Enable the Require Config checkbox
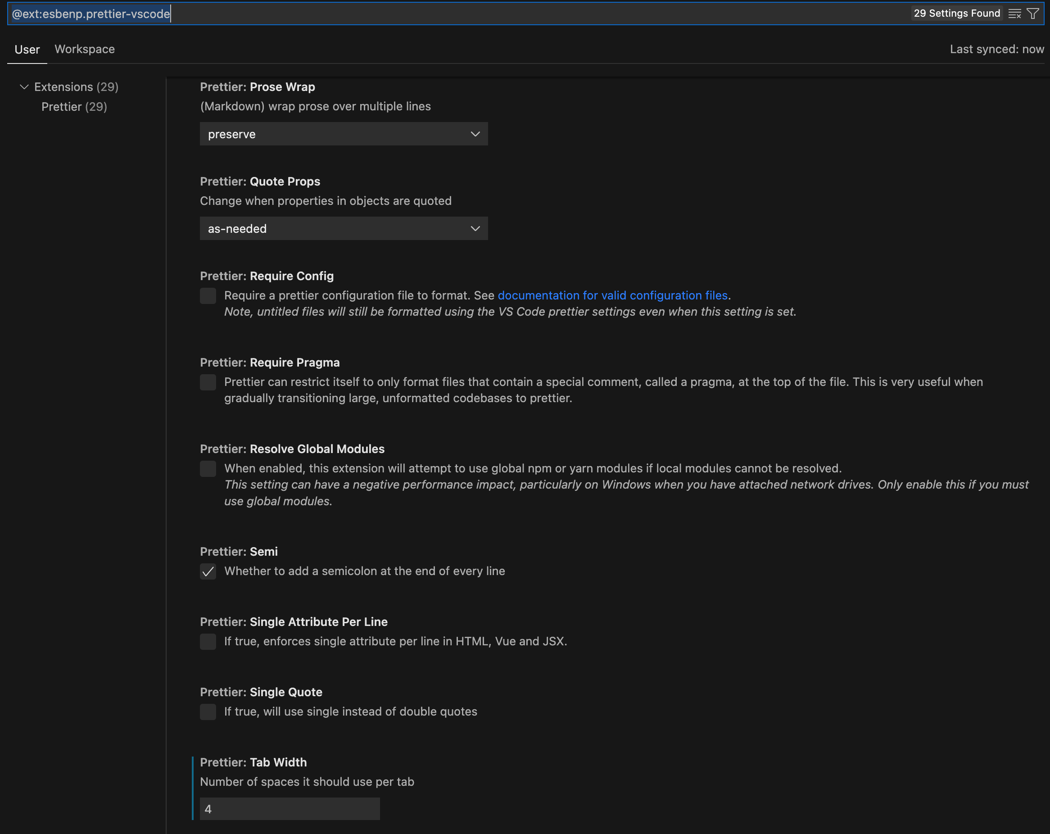 click(208, 296)
